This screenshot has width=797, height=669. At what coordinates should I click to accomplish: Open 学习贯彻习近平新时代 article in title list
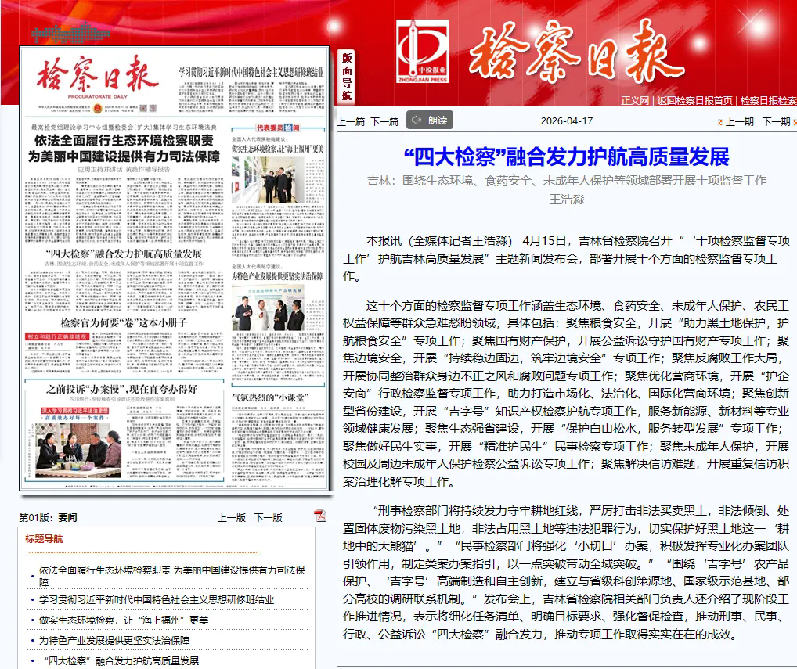(157, 600)
